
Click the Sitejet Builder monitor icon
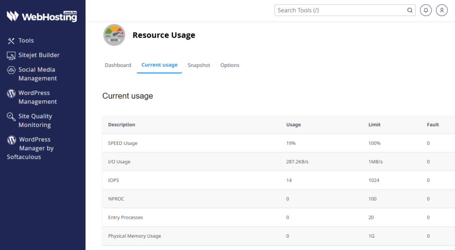[11, 56]
